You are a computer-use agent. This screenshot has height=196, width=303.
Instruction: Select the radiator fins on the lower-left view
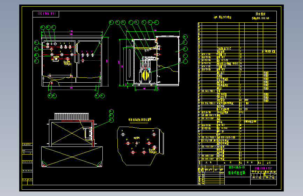[x=72, y=116]
